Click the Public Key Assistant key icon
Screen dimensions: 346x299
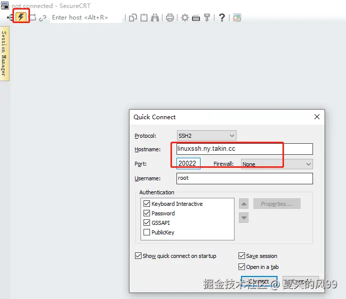pos(207,18)
